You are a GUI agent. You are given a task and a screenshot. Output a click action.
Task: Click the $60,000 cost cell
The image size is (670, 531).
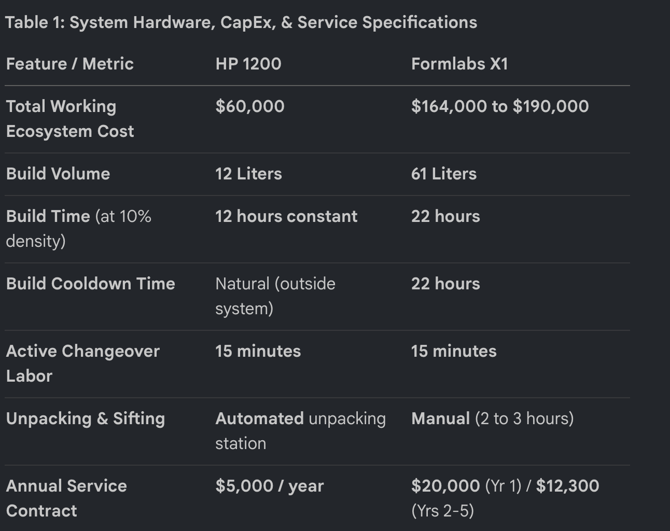[x=250, y=106]
